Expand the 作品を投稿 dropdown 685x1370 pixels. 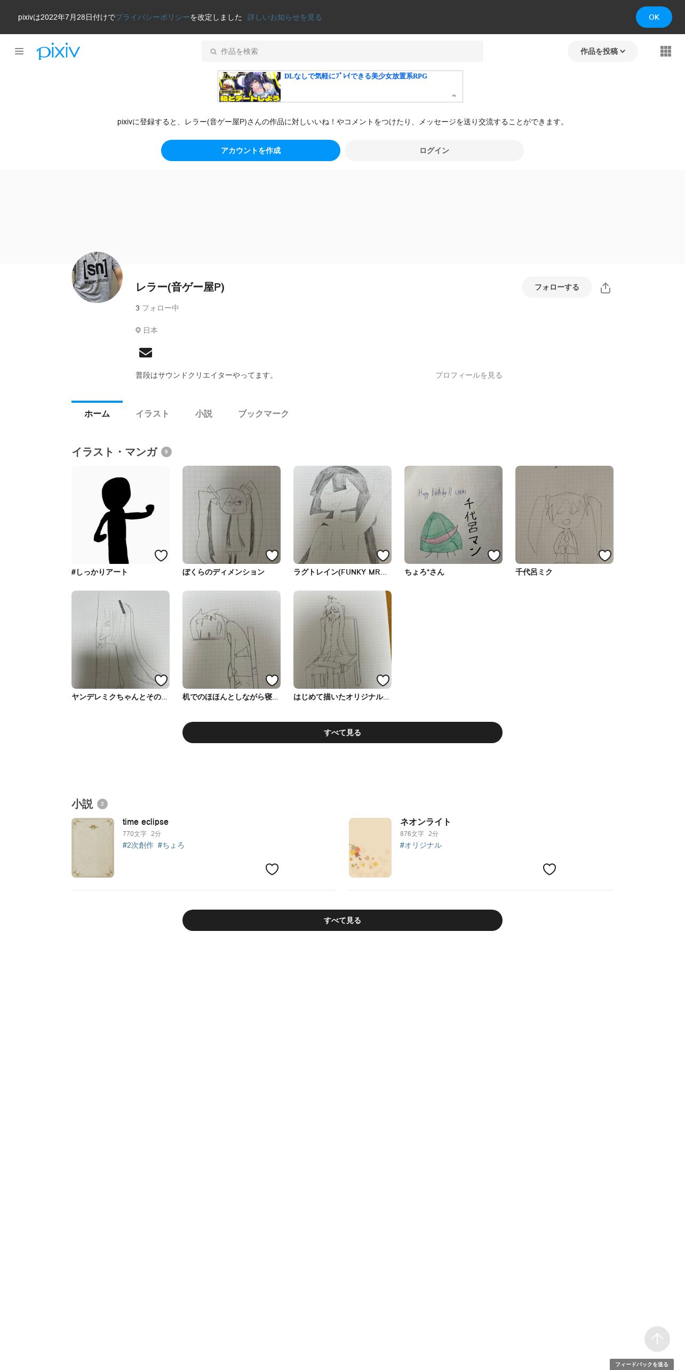point(603,51)
